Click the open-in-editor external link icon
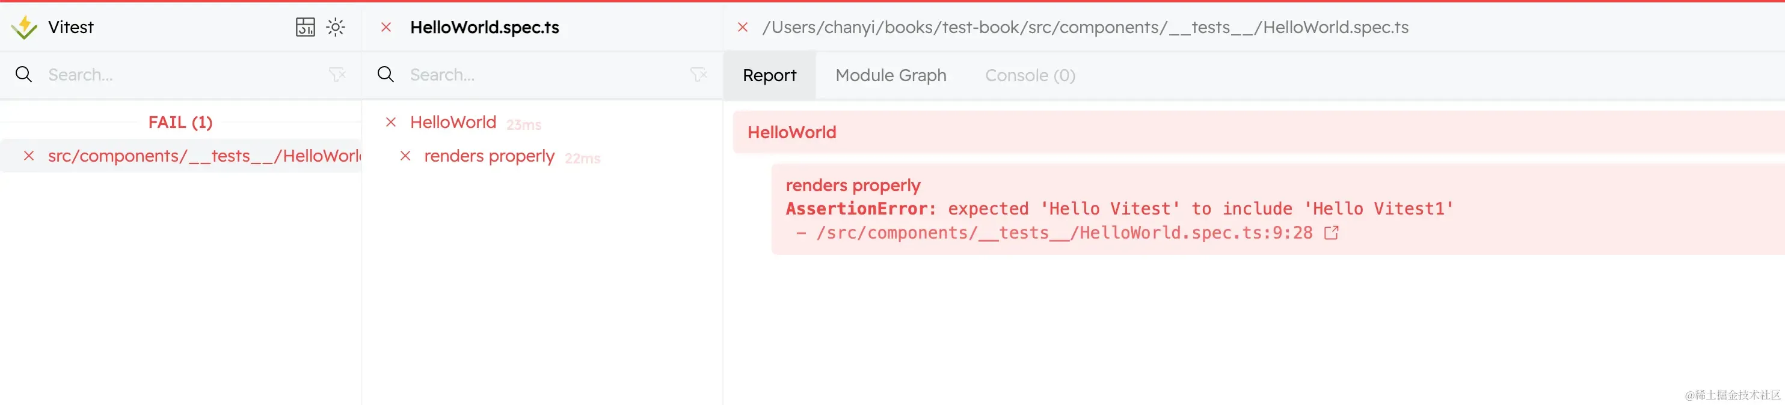 pyautogui.click(x=1331, y=233)
